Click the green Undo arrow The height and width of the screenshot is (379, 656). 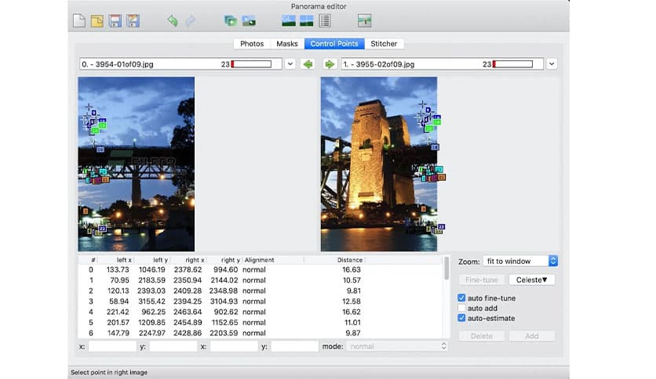tap(172, 21)
